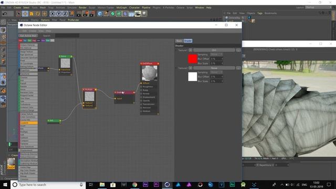Viewport: 336px width, 189px height.
Task: Select the Scale tool icon
Action: pos(31,14)
